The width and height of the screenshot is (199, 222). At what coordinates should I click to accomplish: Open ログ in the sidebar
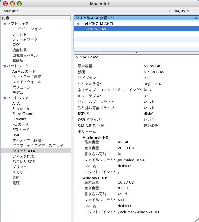click(16, 45)
